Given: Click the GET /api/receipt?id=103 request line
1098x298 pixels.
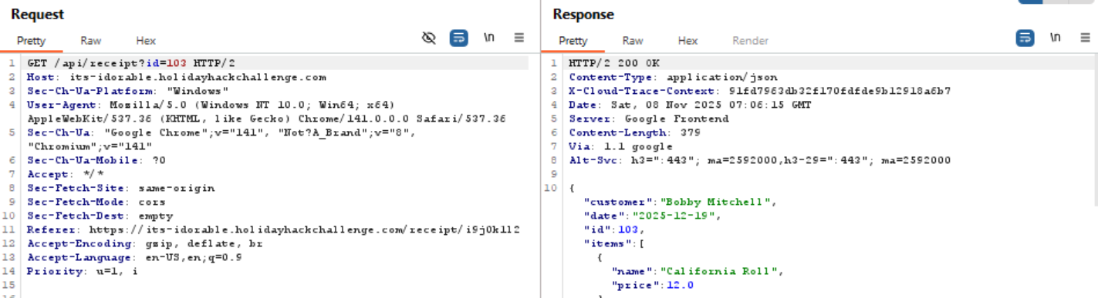Looking at the screenshot, I should coord(131,63).
